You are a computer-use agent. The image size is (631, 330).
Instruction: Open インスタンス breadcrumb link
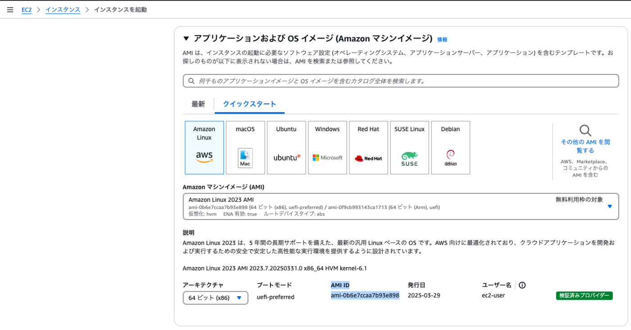(63, 9)
